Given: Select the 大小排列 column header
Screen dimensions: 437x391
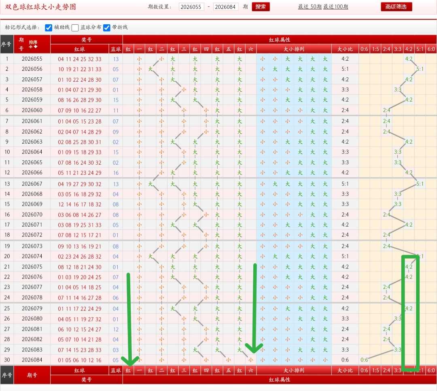Looking at the screenshot, I should point(294,49).
